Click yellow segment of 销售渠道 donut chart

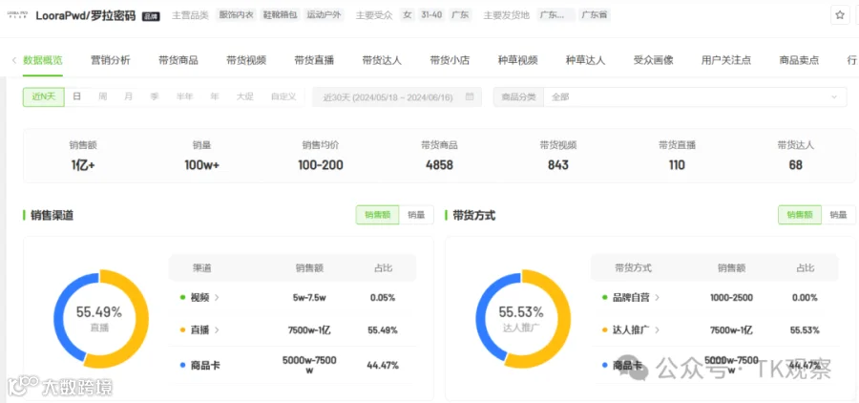(x=141, y=320)
